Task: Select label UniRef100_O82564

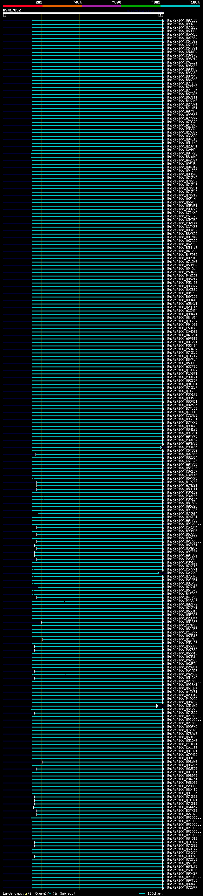Action: pyautogui.click(x=182, y=458)
